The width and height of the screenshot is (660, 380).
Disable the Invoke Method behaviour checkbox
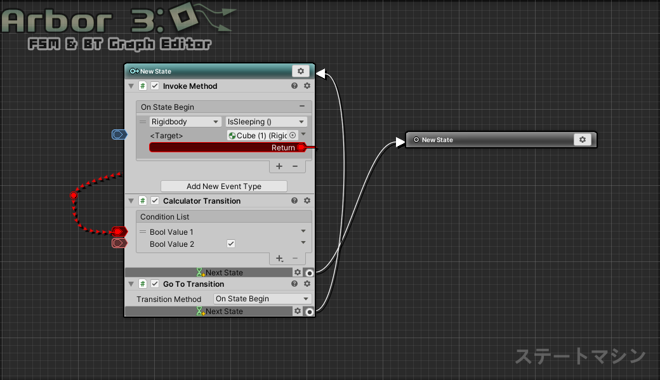click(155, 86)
